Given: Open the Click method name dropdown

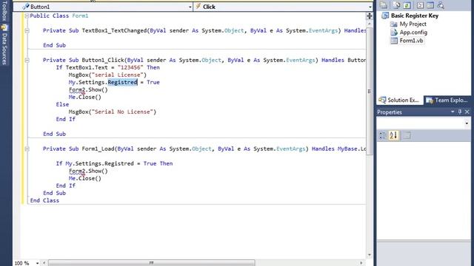Looking at the screenshot, I should (370, 7).
